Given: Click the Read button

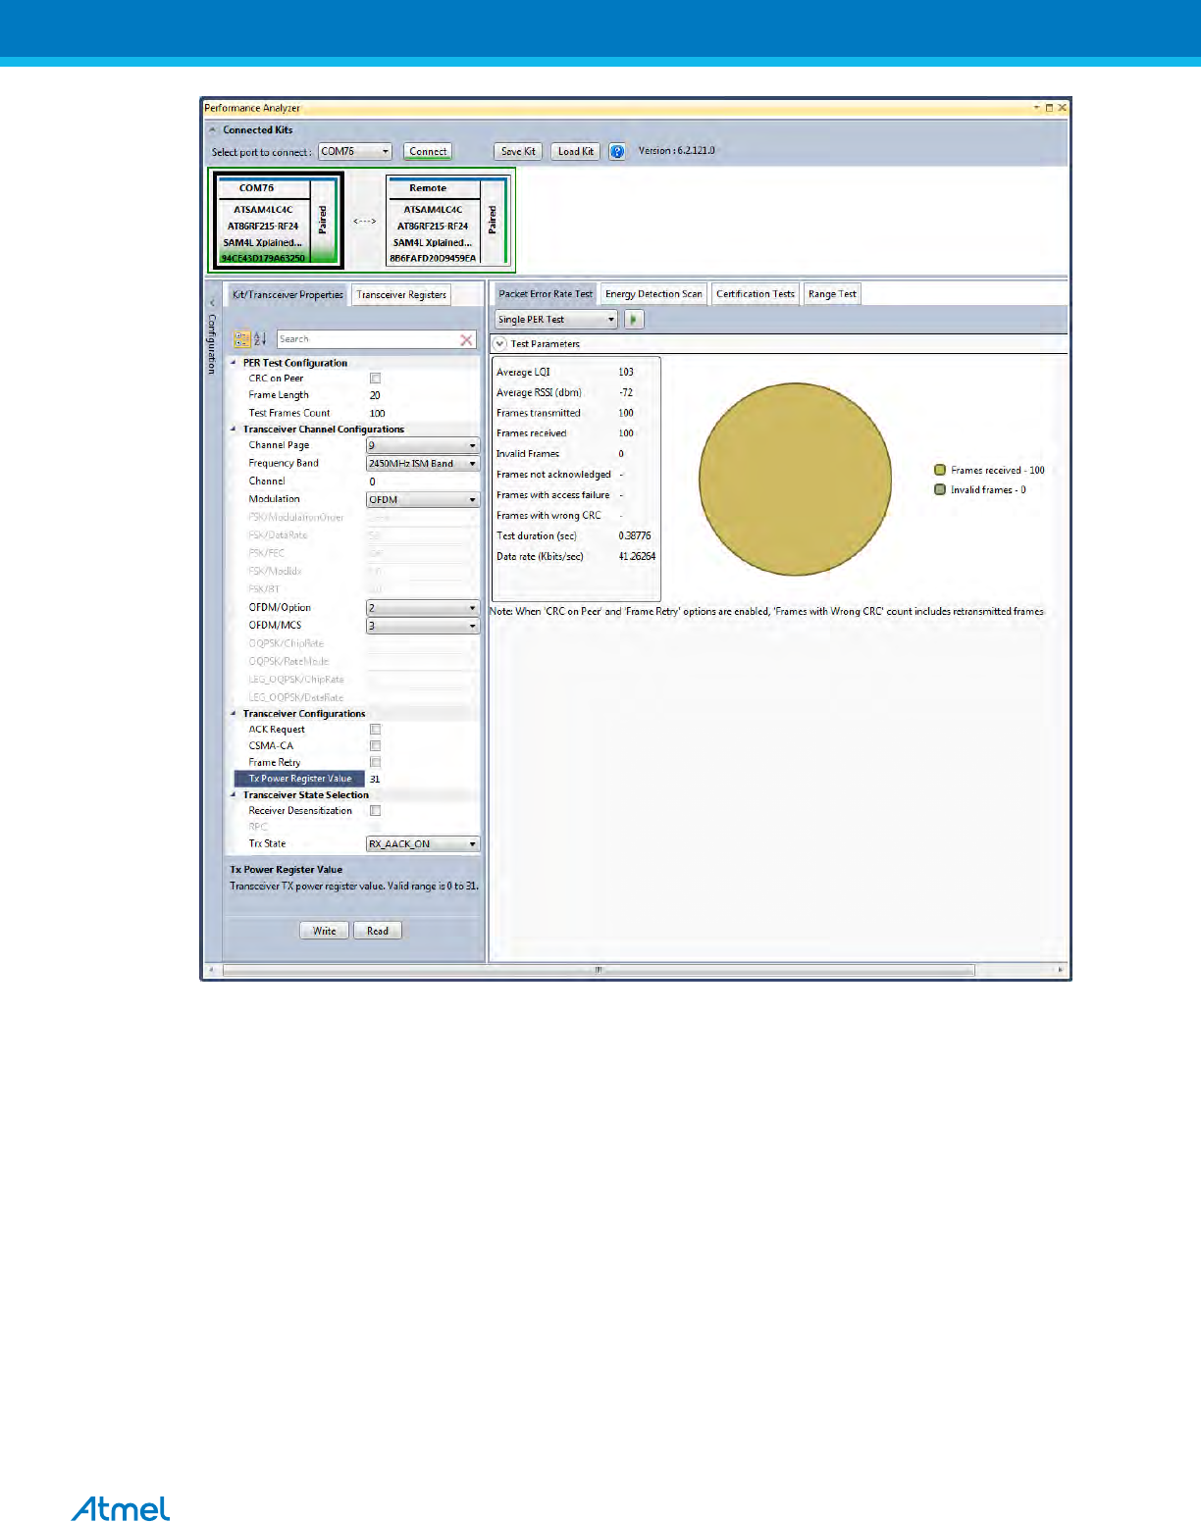Looking at the screenshot, I should tap(378, 932).
